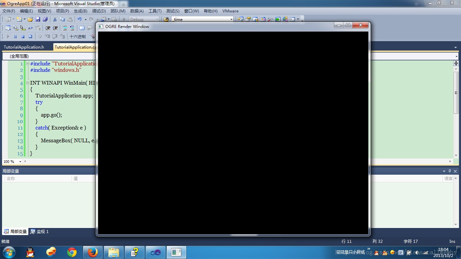This screenshot has width=461, height=259.
Task: Open the Windows Start menu
Action: pyautogui.click(x=9, y=252)
